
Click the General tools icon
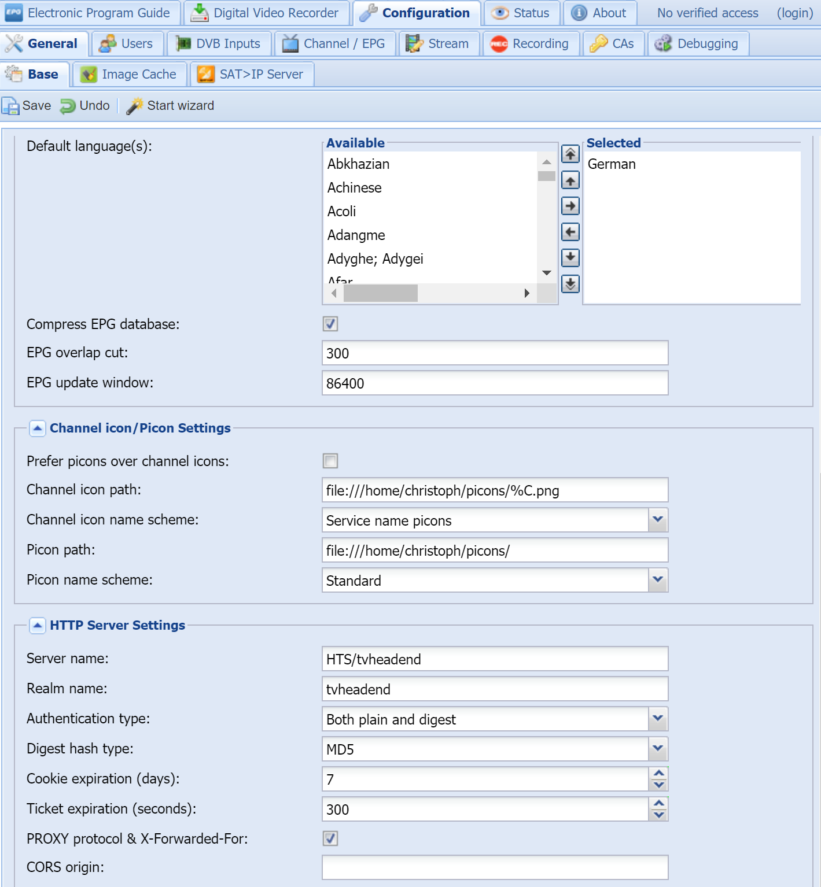click(x=14, y=43)
